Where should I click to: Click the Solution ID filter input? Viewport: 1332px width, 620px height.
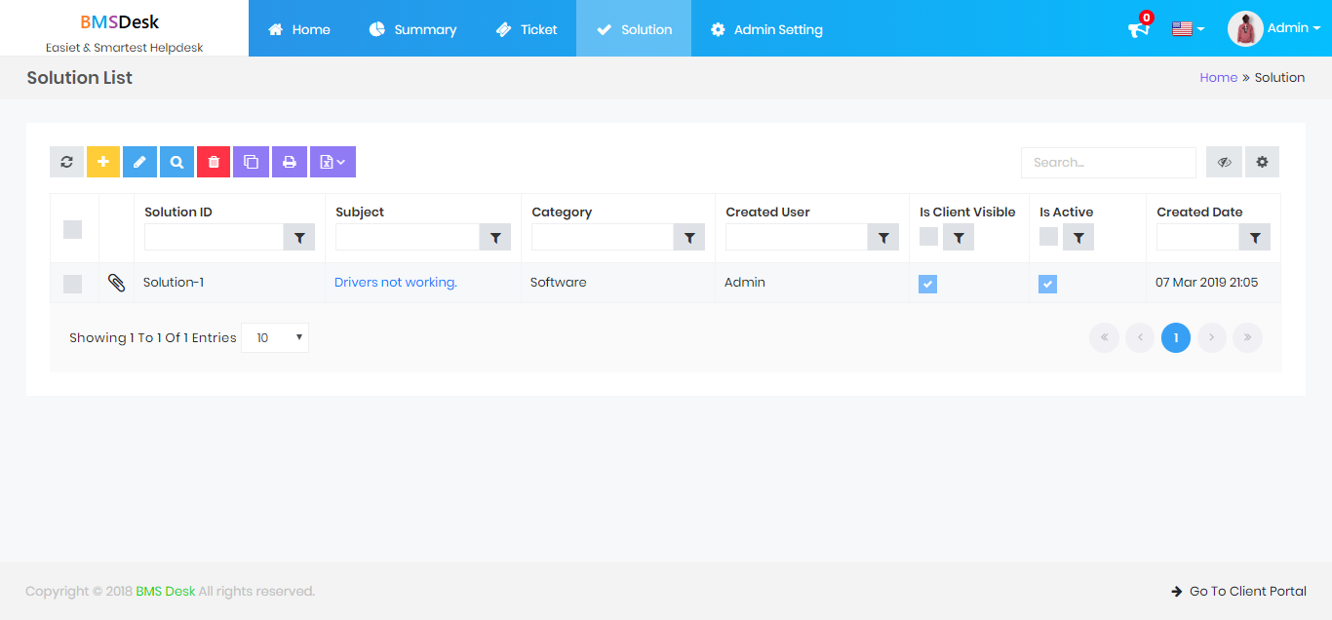coord(214,237)
